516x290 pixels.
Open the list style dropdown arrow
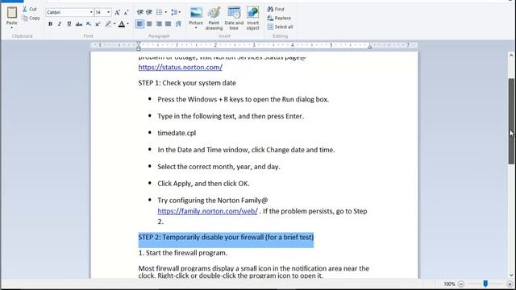165,13
